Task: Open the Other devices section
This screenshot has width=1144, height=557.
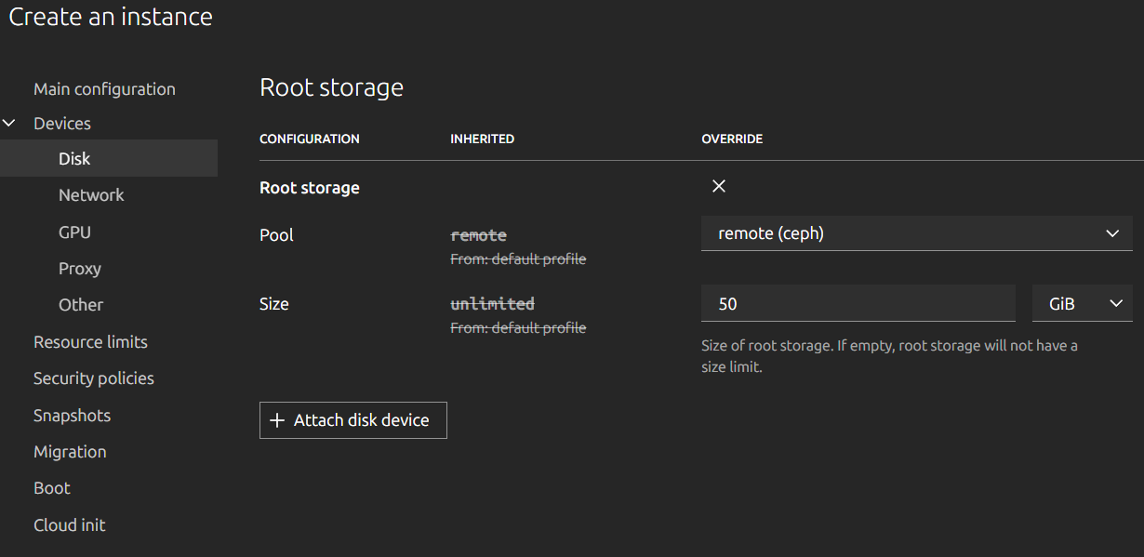Action: 81,305
